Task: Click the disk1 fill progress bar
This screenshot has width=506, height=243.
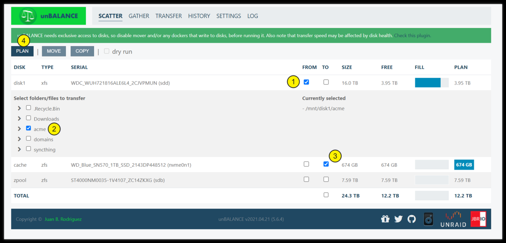Action: 431,83
